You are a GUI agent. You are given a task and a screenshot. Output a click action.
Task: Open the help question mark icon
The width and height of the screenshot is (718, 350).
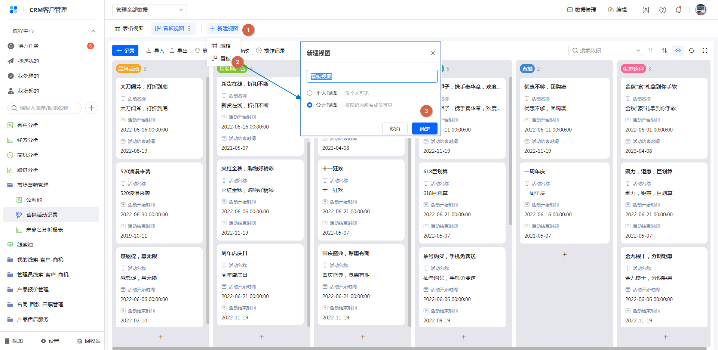pyautogui.click(x=662, y=10)
